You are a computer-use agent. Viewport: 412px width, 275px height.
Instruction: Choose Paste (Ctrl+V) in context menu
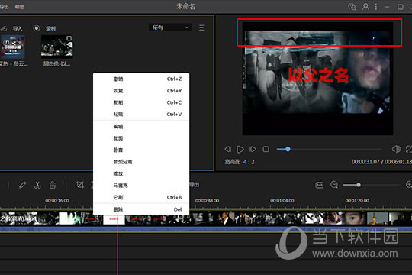141,115
